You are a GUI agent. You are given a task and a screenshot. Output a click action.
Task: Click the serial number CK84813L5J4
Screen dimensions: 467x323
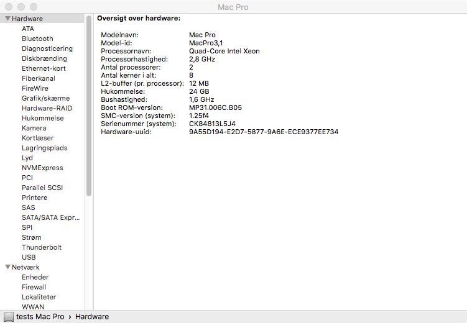(212, 124)
